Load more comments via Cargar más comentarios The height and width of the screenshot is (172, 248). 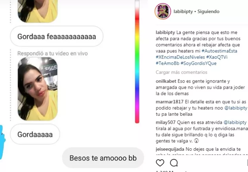coord(182,72)
